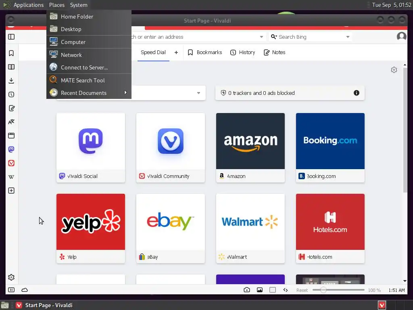The image size is (413, 310).
Task: Expand the Recent Documents submenu arrow
Action: (x=125, y=92)
